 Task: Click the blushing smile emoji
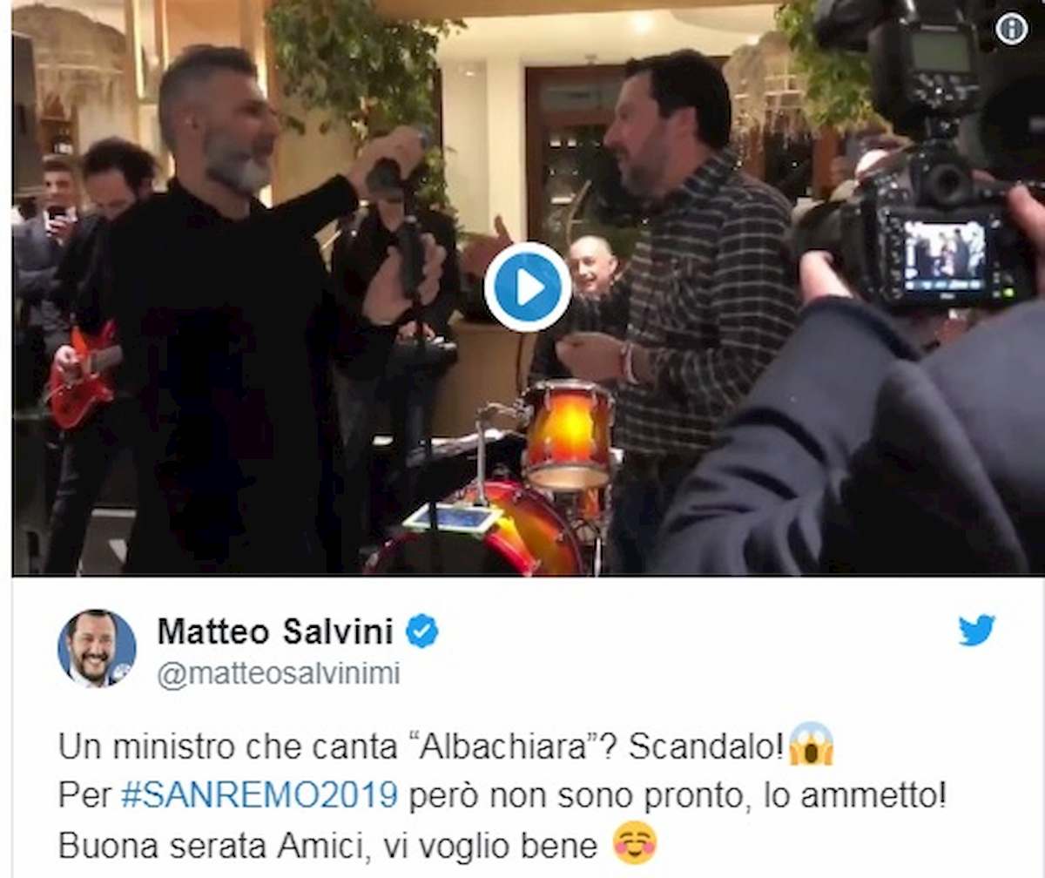tap(635, 843)
